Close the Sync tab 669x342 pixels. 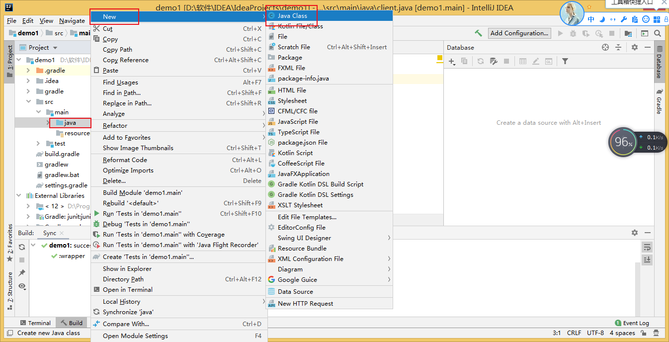coord(62,233)
